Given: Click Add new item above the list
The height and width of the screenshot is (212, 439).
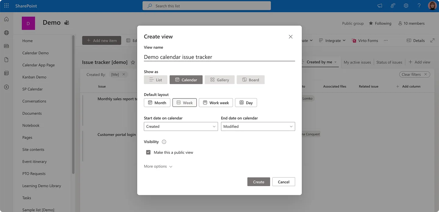Looking at the screenshot, I should point(102,40).
